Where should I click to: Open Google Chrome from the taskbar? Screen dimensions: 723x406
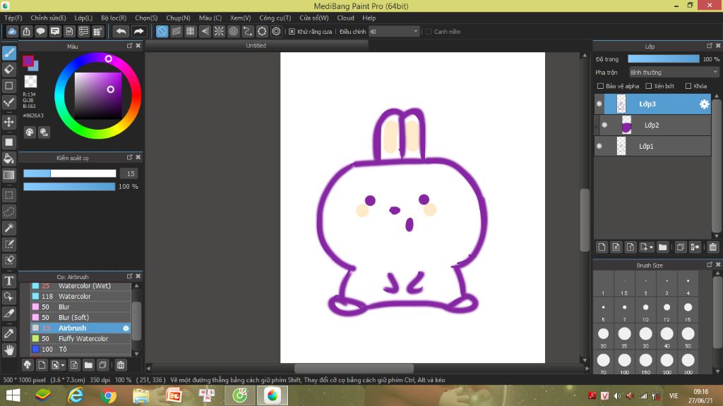point(108,395)
